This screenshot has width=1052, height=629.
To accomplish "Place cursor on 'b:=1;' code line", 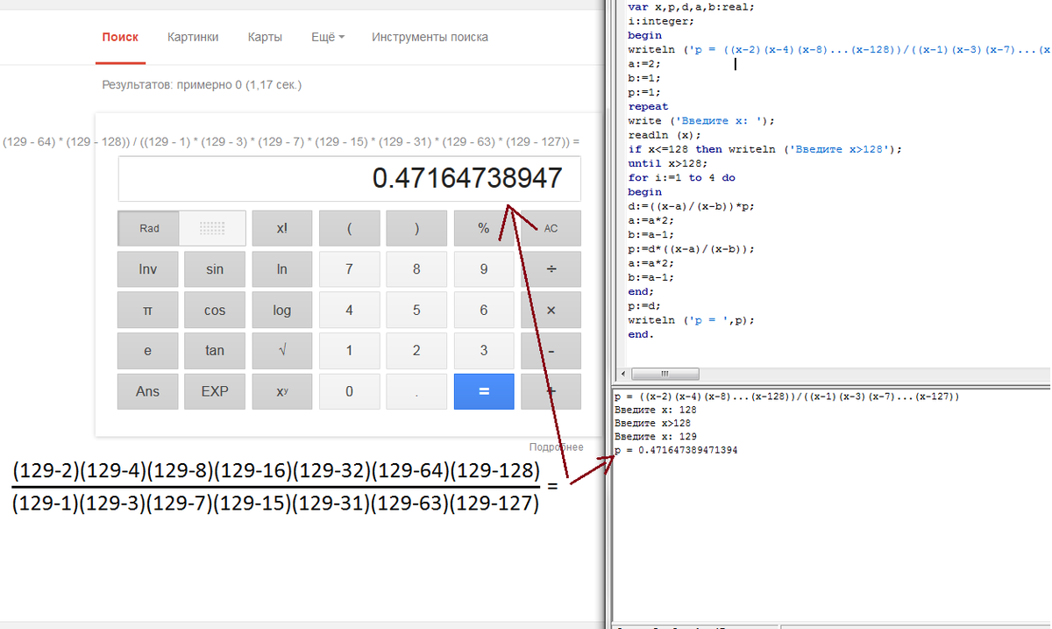I will coord(644,78).
